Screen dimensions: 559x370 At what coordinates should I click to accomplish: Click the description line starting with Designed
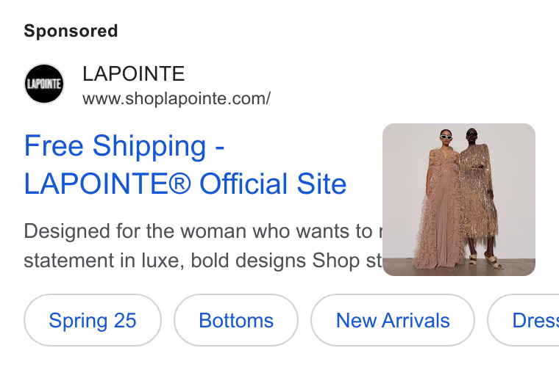pyautogui.click(x=203, y=231)
